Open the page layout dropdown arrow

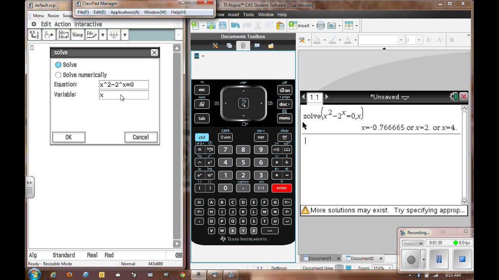[x=356, y=26]
